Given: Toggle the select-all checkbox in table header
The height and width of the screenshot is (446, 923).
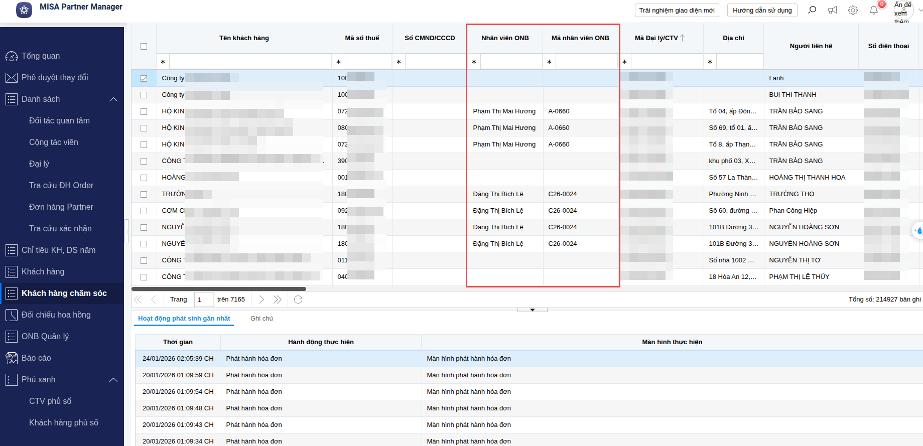Looking at the screenshot, I should (x=144, y=46).
